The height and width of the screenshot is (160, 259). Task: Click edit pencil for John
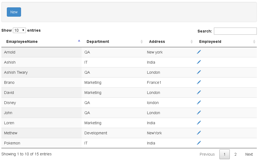click(x=199, y=112)
